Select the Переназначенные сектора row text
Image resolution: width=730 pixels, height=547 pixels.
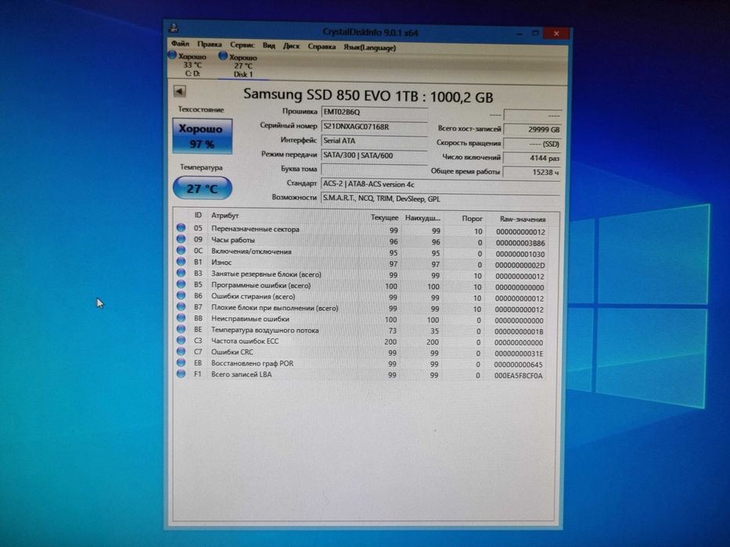coord(255,229)
